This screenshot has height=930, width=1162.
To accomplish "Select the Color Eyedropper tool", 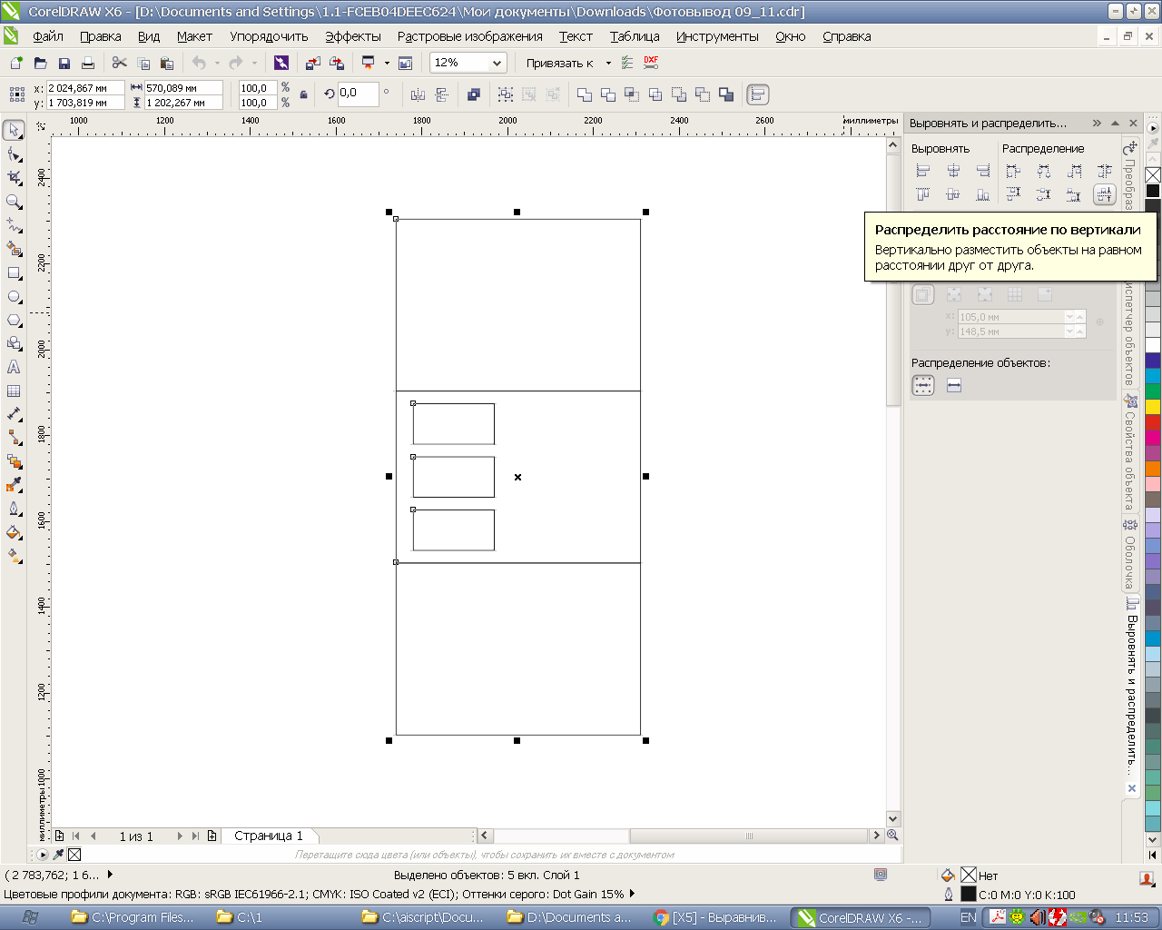I will 14,485.
